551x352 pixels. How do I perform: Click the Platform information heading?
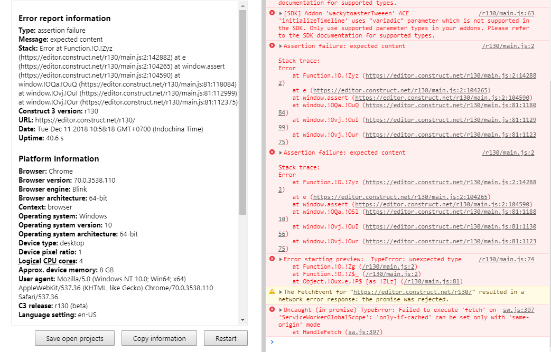coord(59,159)
